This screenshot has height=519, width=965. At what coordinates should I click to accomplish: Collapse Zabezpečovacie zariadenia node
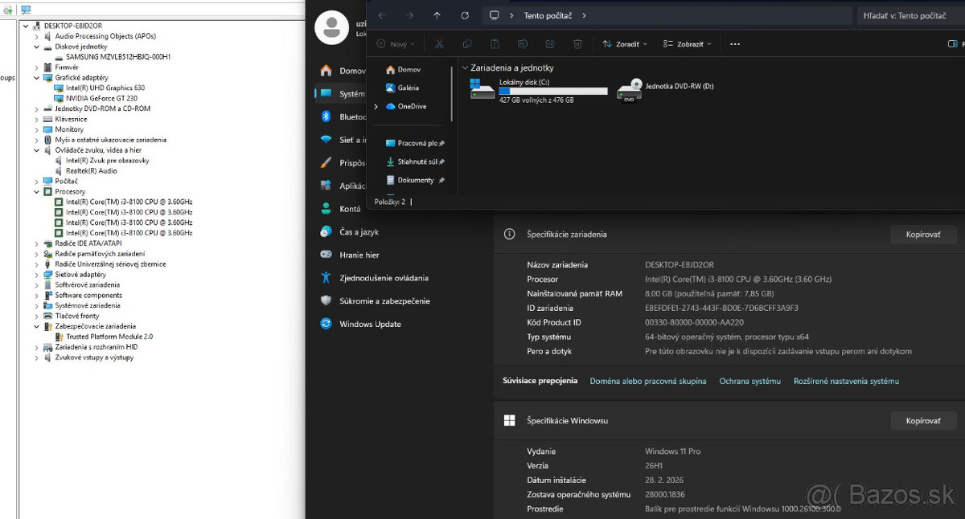coord(36,326)
